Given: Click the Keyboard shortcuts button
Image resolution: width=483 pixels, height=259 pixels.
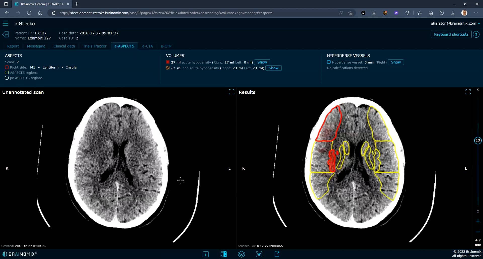Looking at the screenshot, I should pos(451,34).
